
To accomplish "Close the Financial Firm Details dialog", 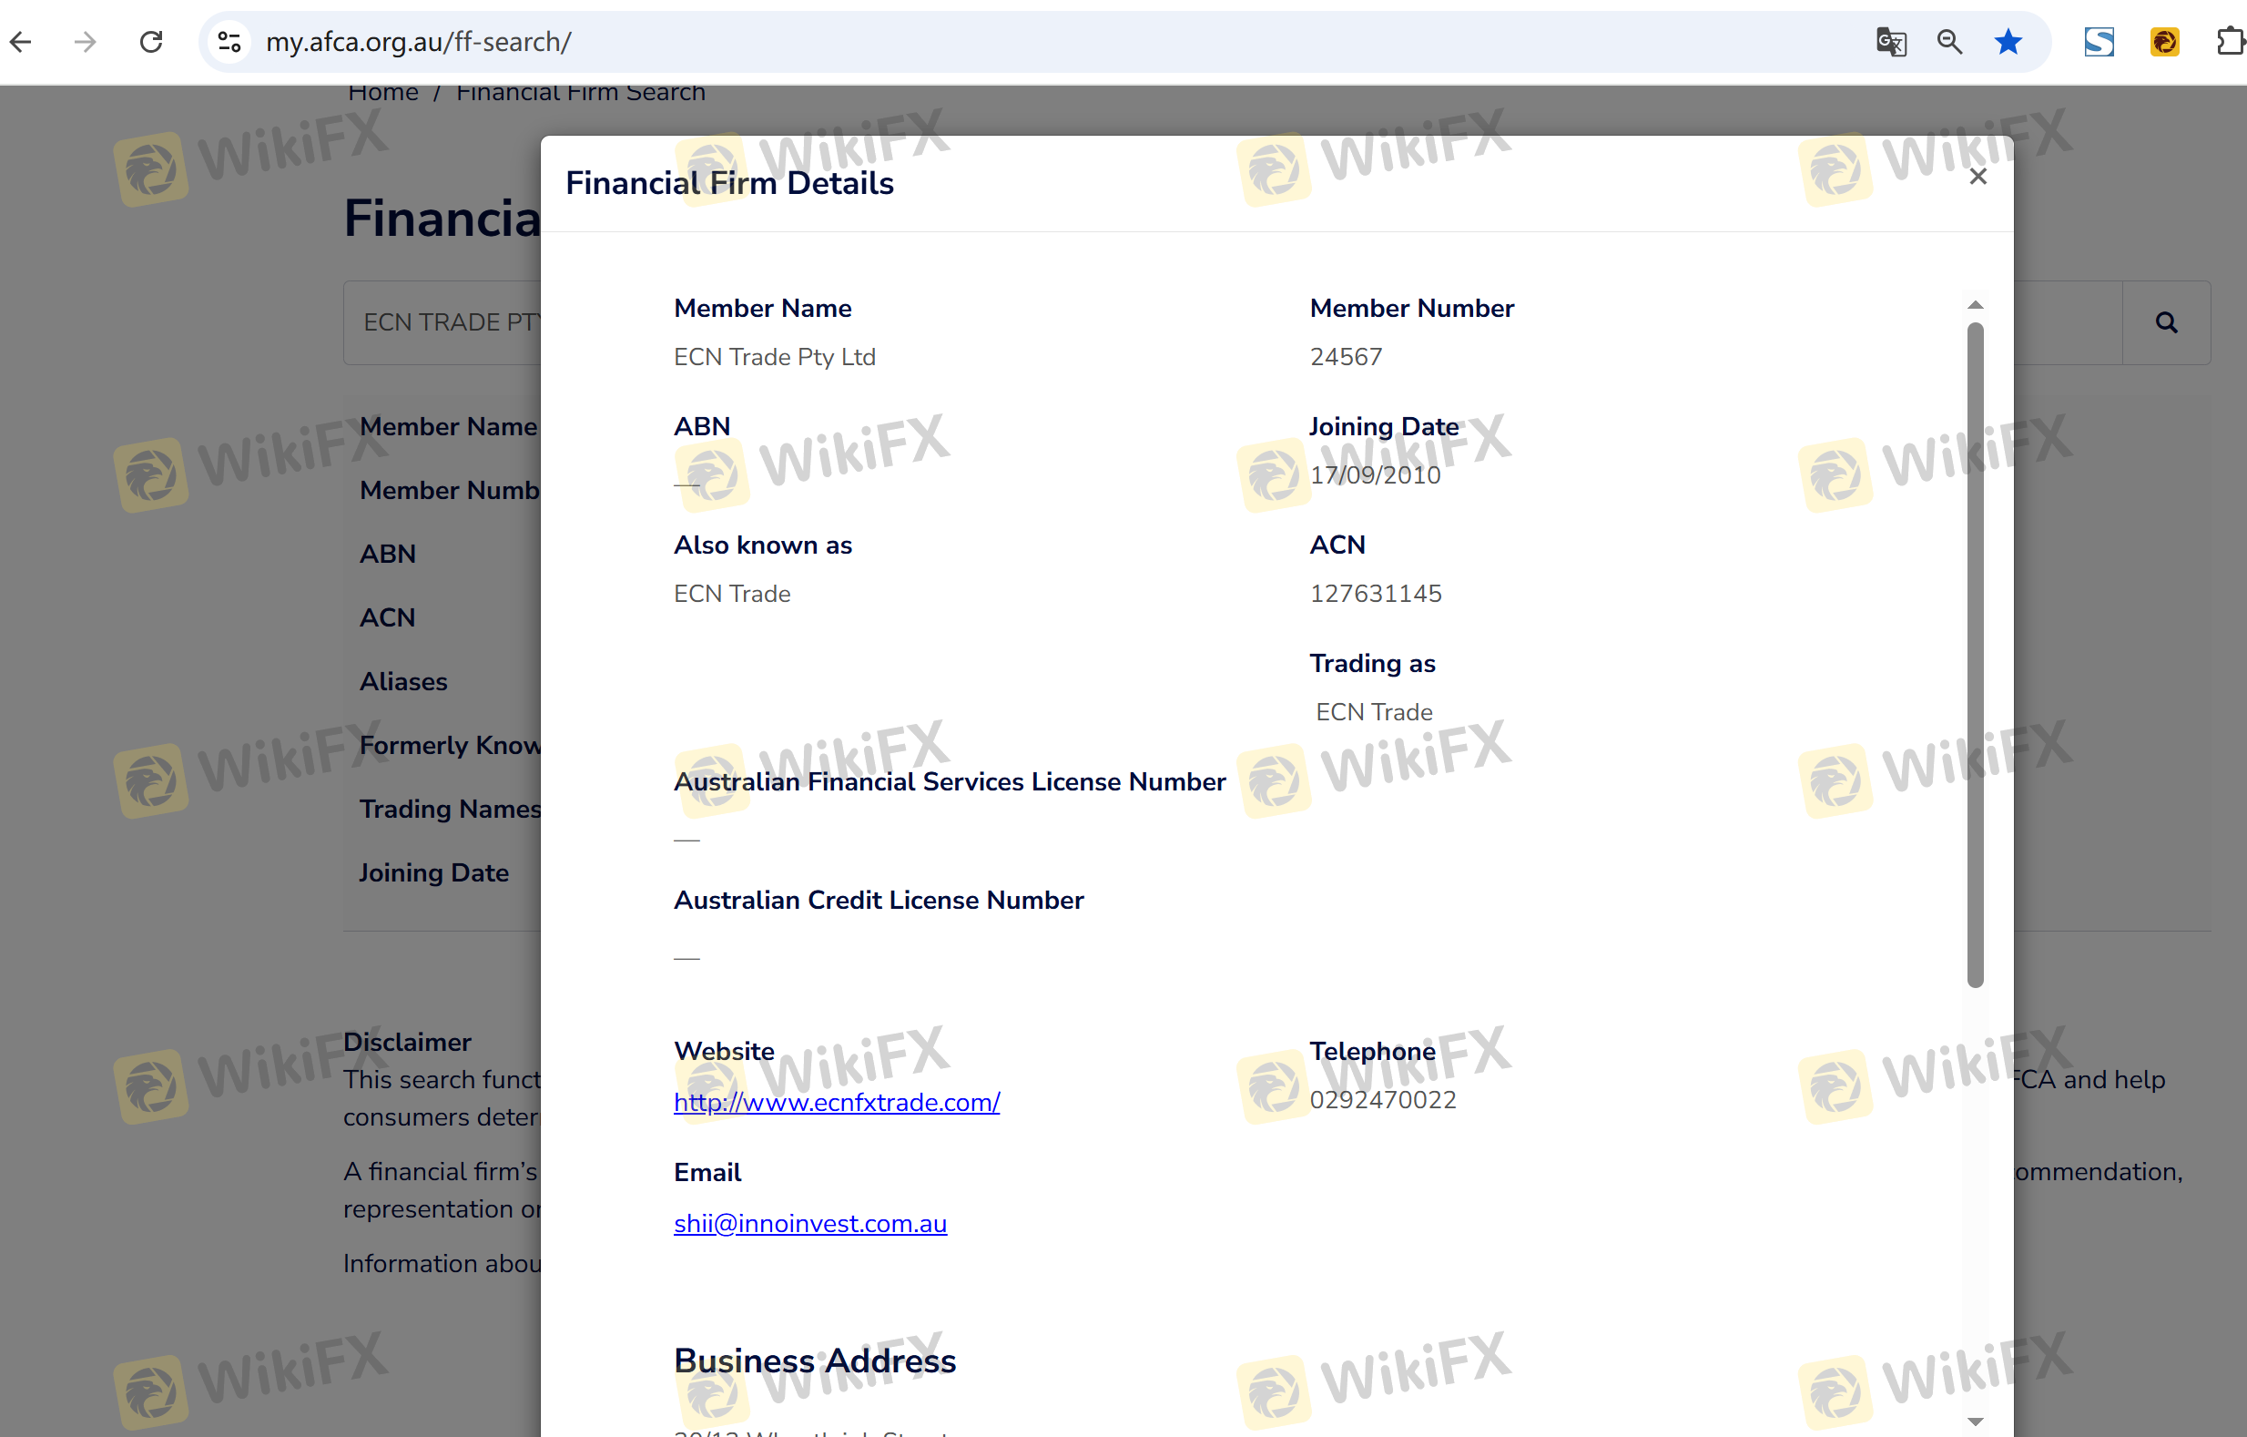I will pos(1978,177).
